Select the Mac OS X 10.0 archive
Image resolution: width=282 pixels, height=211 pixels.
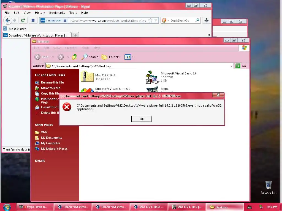(98, 77)
